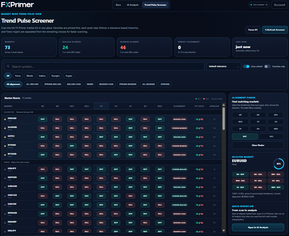Toggle H4 timeframe in Alignment Finder
This screenshot has width=289, height=236.
pos(276,122)
